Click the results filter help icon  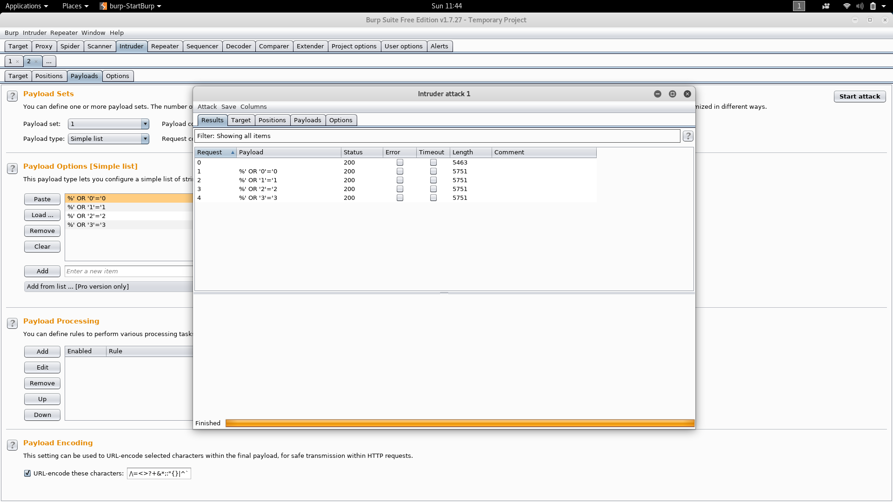(x=688, y=136)
